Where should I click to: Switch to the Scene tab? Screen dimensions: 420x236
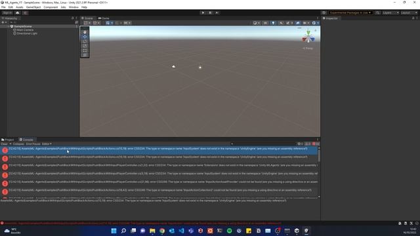point(87,18)
